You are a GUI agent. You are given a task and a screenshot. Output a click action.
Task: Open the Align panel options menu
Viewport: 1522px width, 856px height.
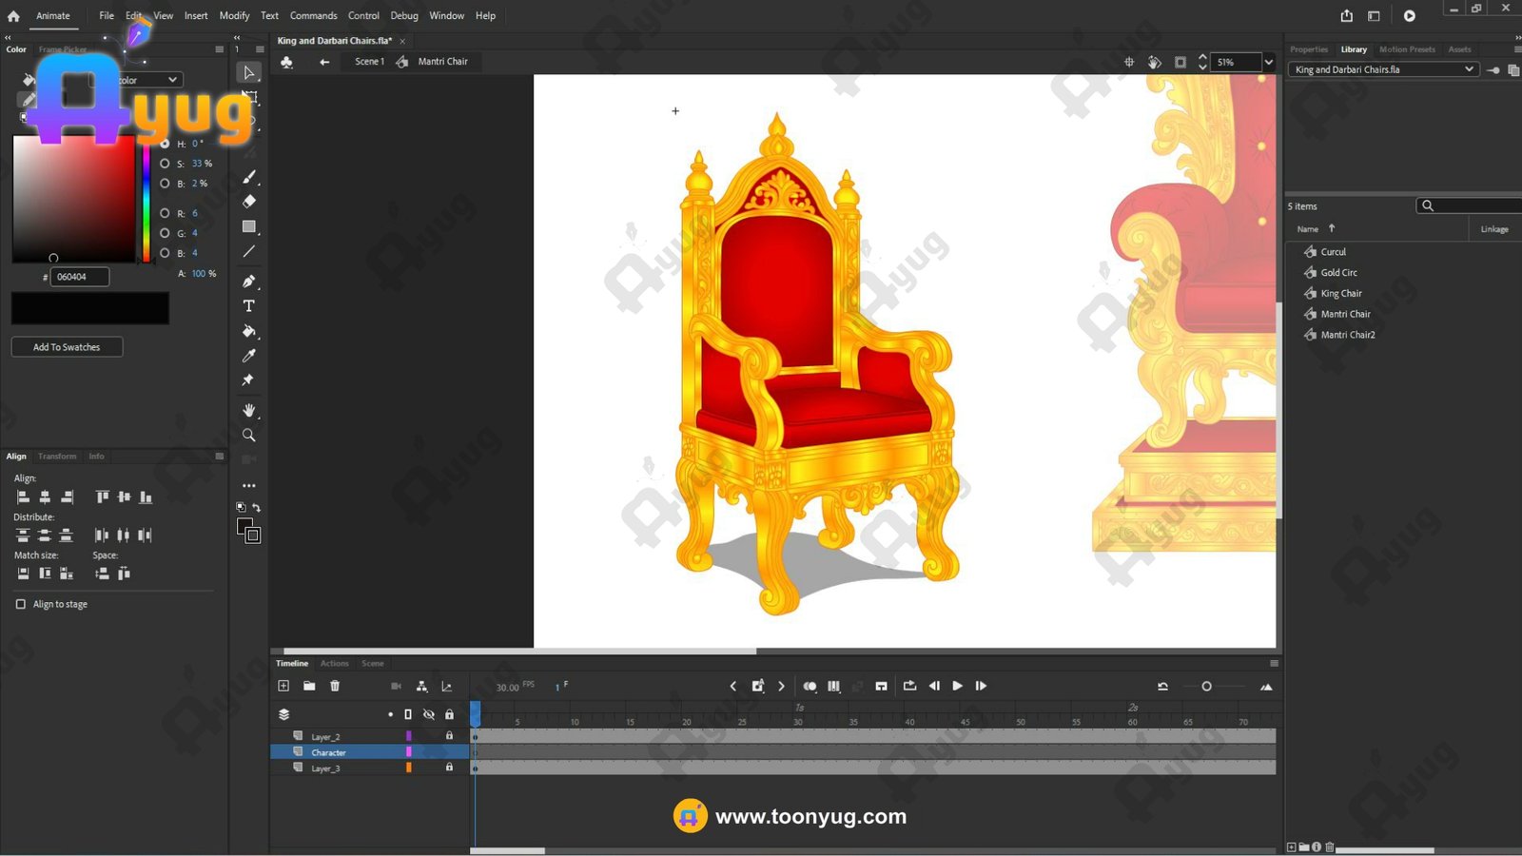[220, 457]
